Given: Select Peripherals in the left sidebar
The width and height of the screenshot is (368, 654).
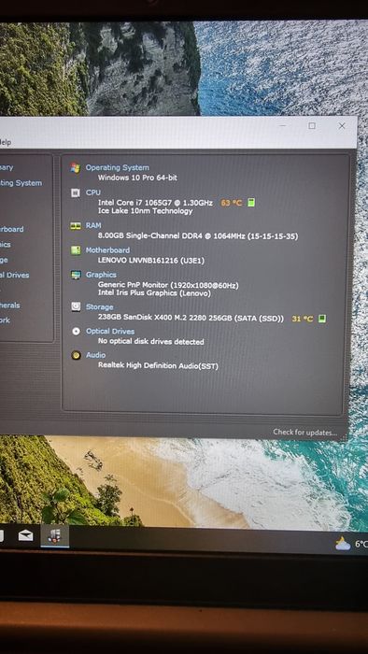Looking at the screenshot, I should coord(10,306).
